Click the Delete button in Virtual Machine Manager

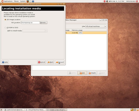(x=72, y=73)
